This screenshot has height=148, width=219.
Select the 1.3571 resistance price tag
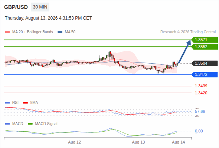pos(205,40)
